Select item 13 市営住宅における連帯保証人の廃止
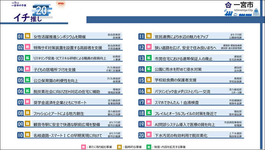 pyautogui.click(x=191, y=58)
